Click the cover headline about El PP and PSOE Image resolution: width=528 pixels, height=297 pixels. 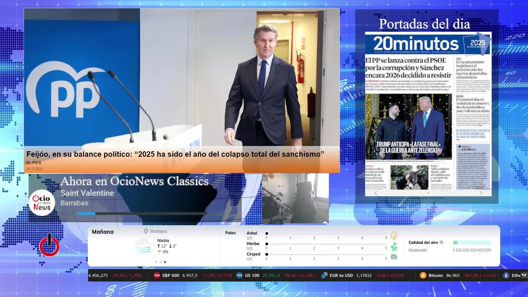(408, 68)
